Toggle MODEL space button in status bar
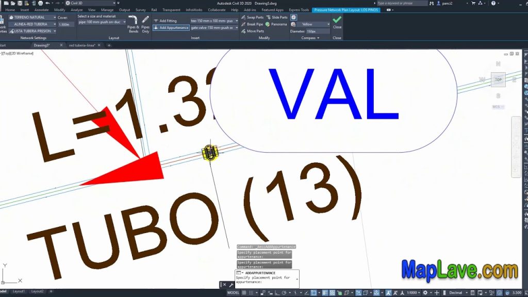Screen dimensions: 528x297 [234, 292]
